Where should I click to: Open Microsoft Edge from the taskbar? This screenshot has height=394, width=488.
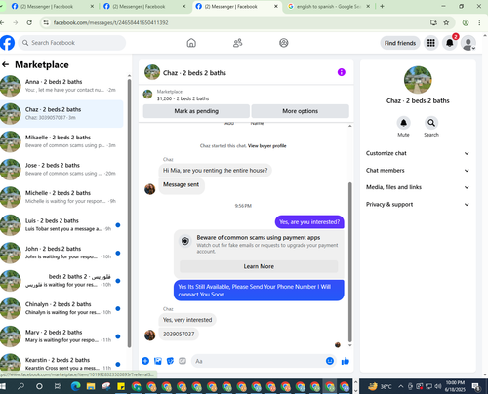coord(76,386)
